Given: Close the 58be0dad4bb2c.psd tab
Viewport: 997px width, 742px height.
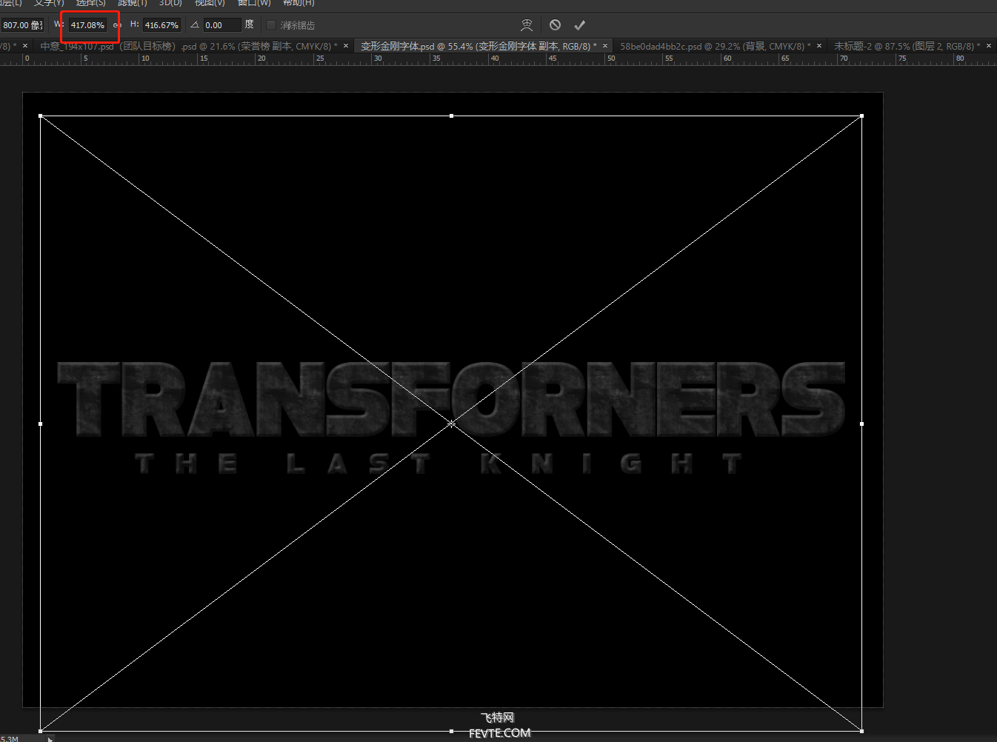Looking at the screenshot, I should (819, 46).
